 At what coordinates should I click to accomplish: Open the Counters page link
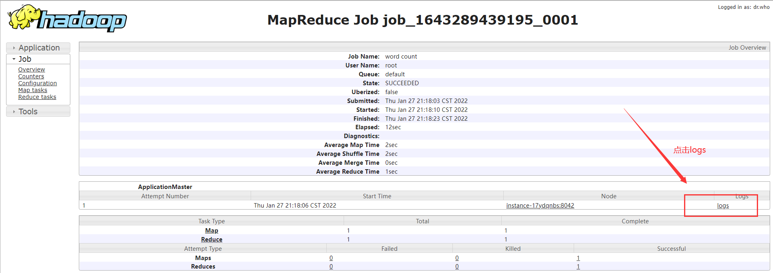31,76
